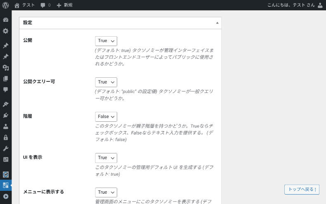Click the plus icon for 新規
Screen dimensions: 326x204
click(x=59, y=5)
